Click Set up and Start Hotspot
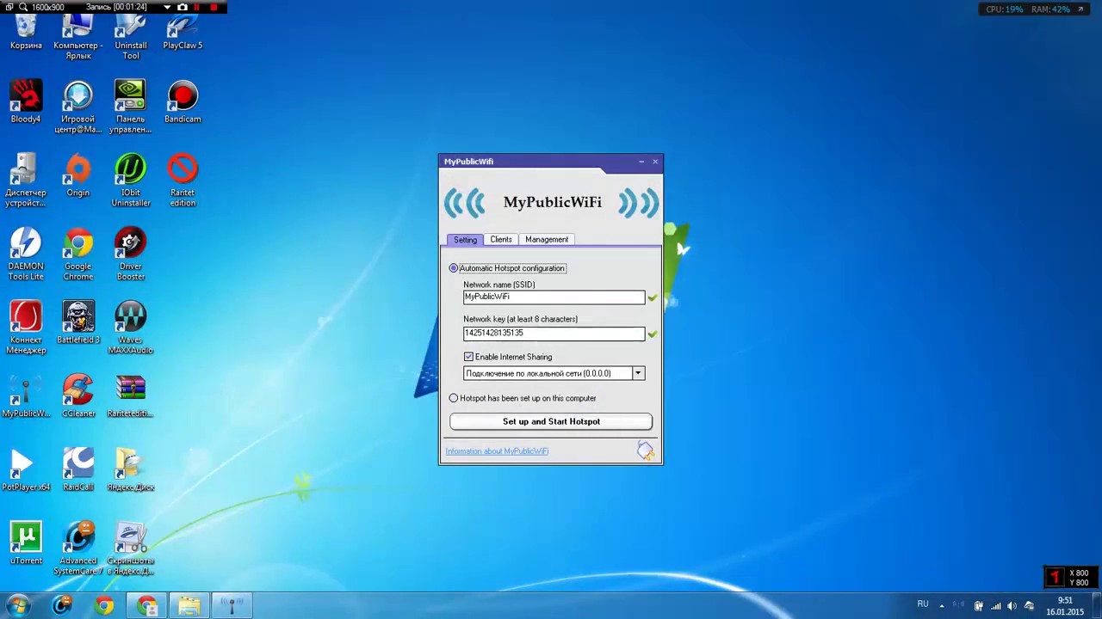This screenshot has height=619, width=1102. click(551, 421)
